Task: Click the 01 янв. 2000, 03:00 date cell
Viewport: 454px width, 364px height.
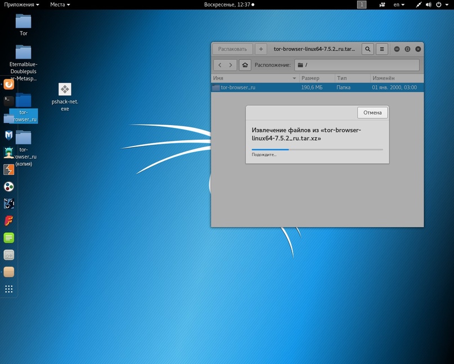Action: (394, 87)
